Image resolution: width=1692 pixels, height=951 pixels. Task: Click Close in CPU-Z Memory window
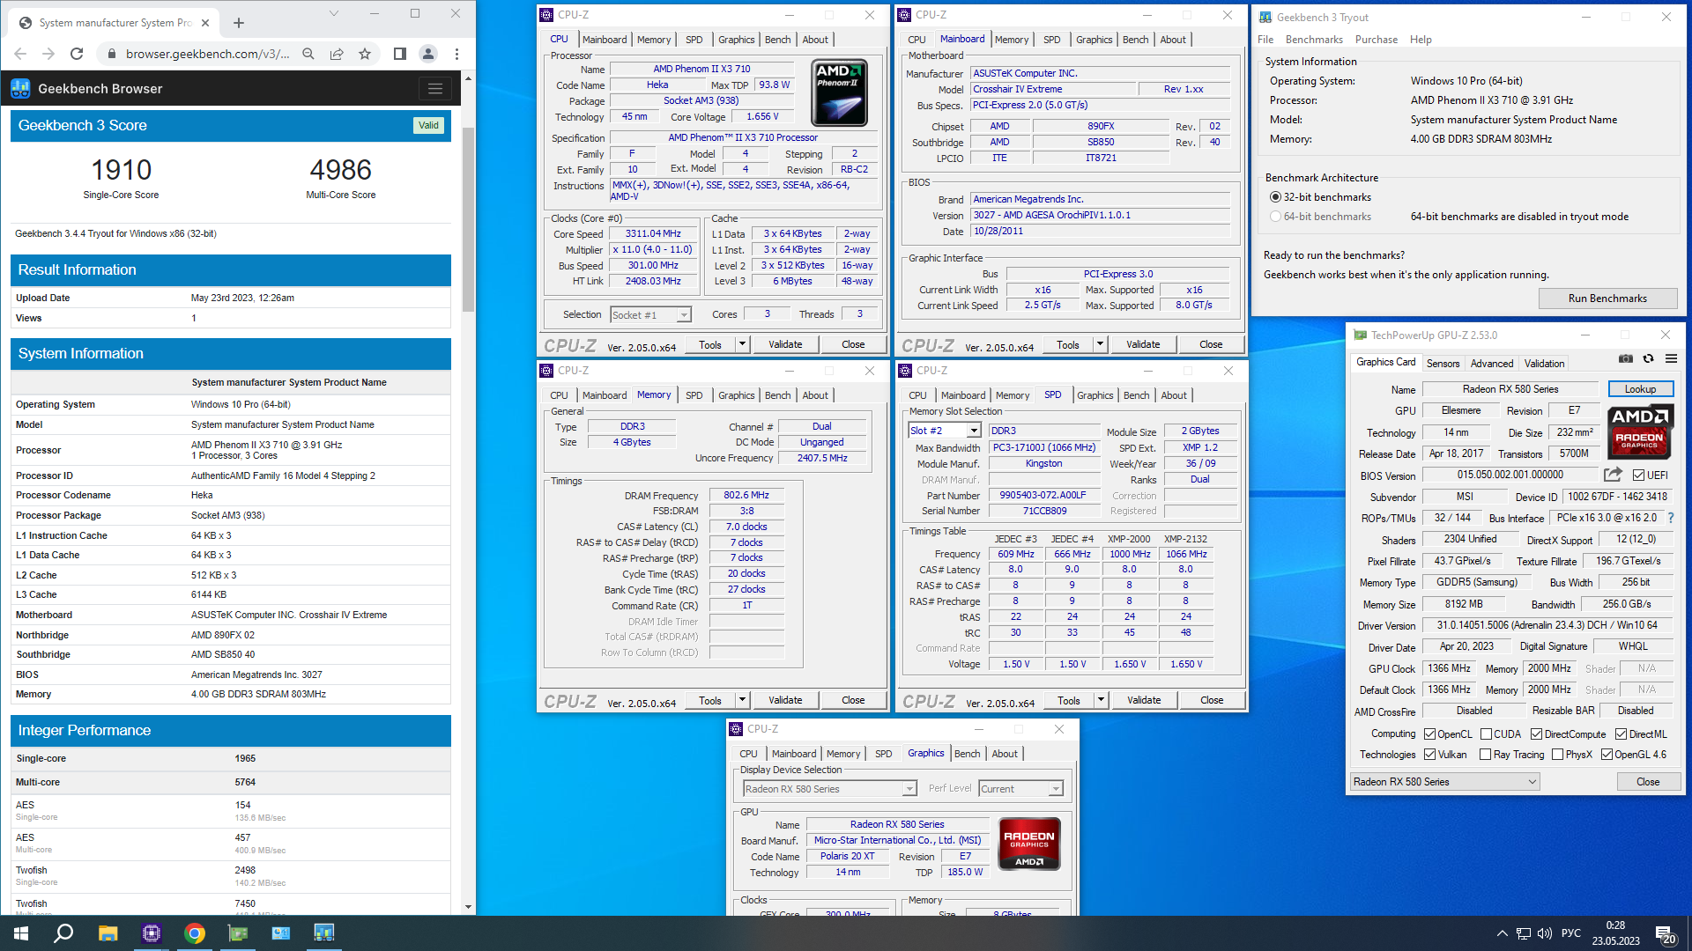[853, 700]
